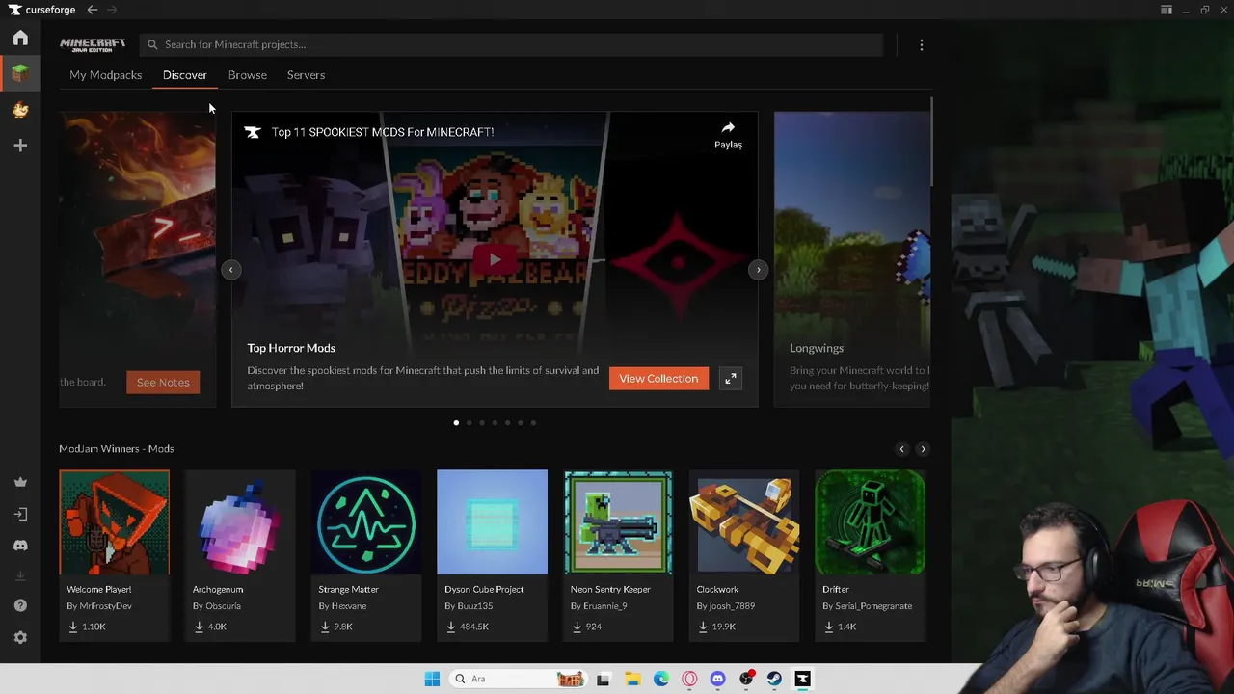Select fifth carousel page dot

pyautogui.click(x=507, y=422)
